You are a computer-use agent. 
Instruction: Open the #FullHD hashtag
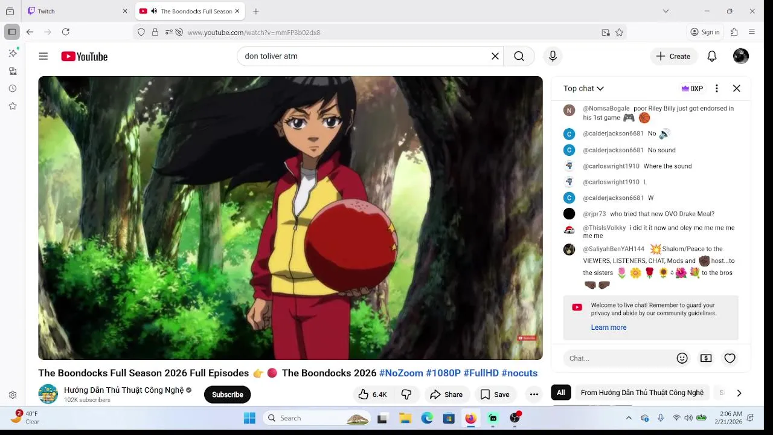click(481, 373)
